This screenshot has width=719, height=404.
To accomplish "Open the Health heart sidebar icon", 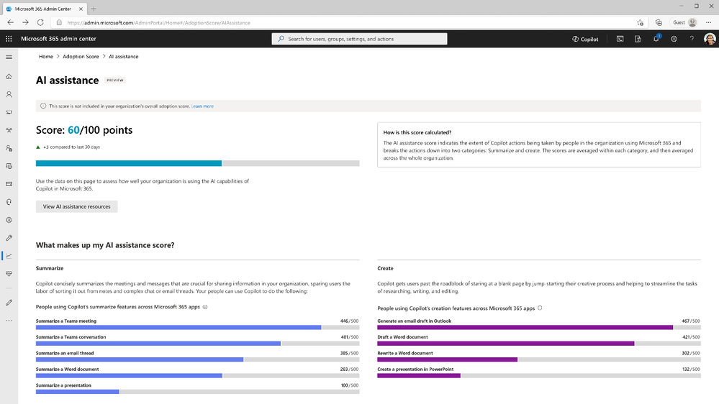I will [9, 274].
